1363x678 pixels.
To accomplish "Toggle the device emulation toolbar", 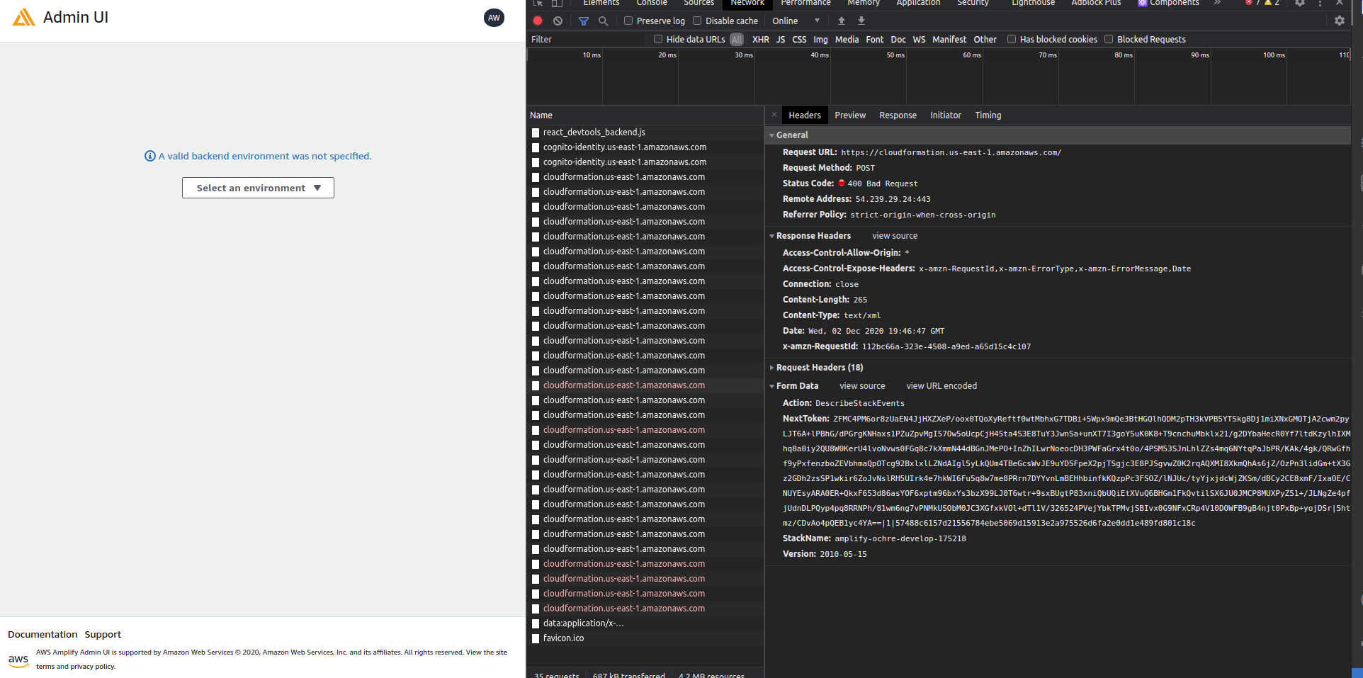I will [558, 4].
